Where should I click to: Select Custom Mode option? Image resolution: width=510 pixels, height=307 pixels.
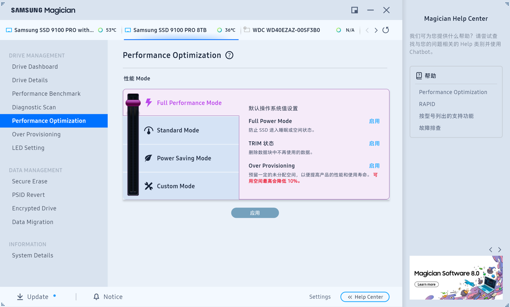176,186
